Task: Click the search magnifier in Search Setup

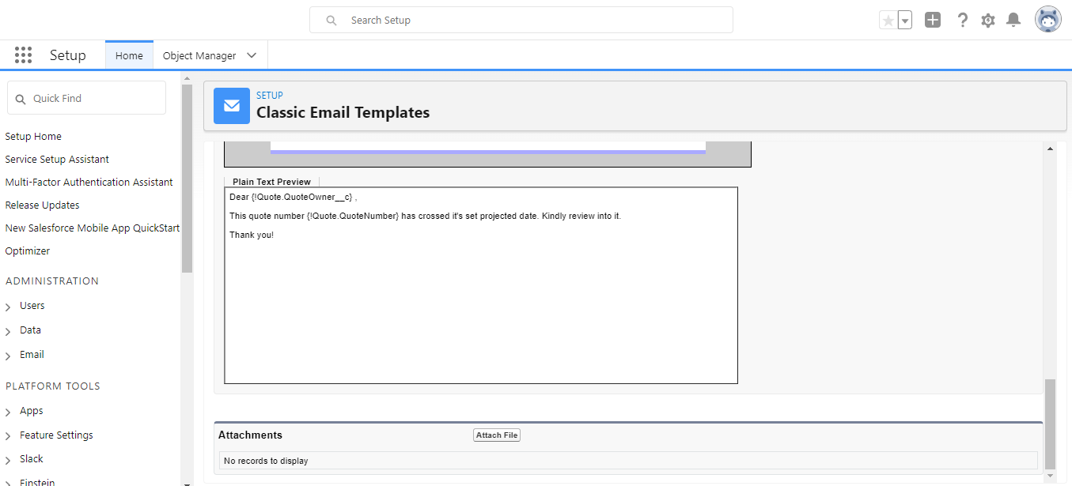Action: point(331,21)
